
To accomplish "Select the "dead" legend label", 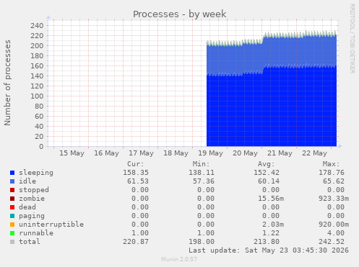I will click(27, 207).
